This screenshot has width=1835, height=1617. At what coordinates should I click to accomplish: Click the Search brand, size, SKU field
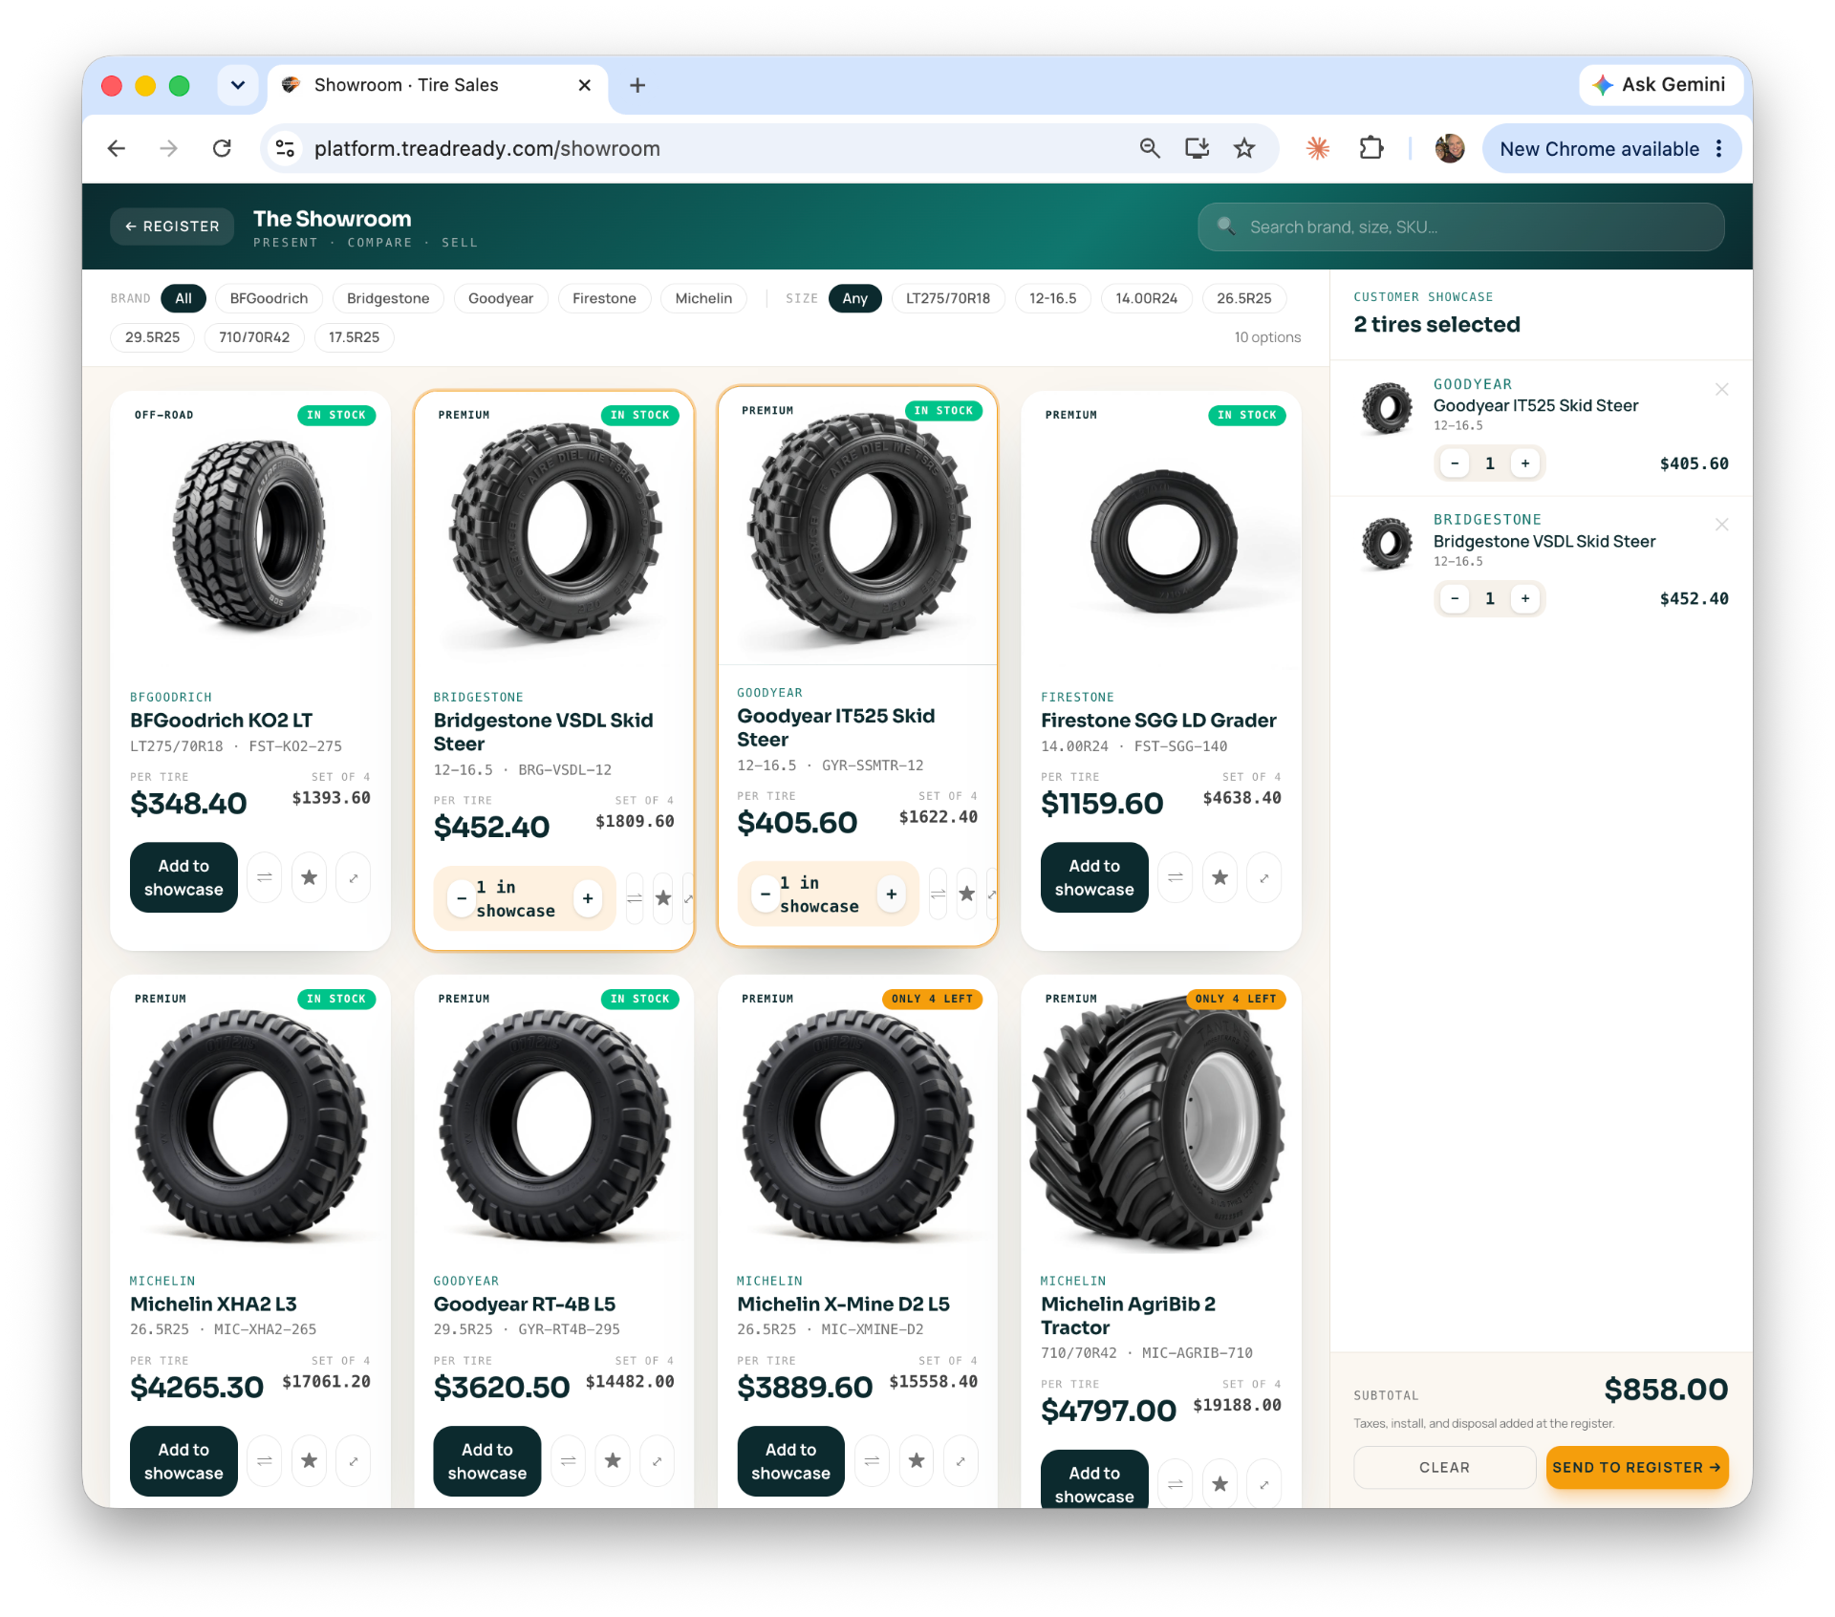[1460, 226]
